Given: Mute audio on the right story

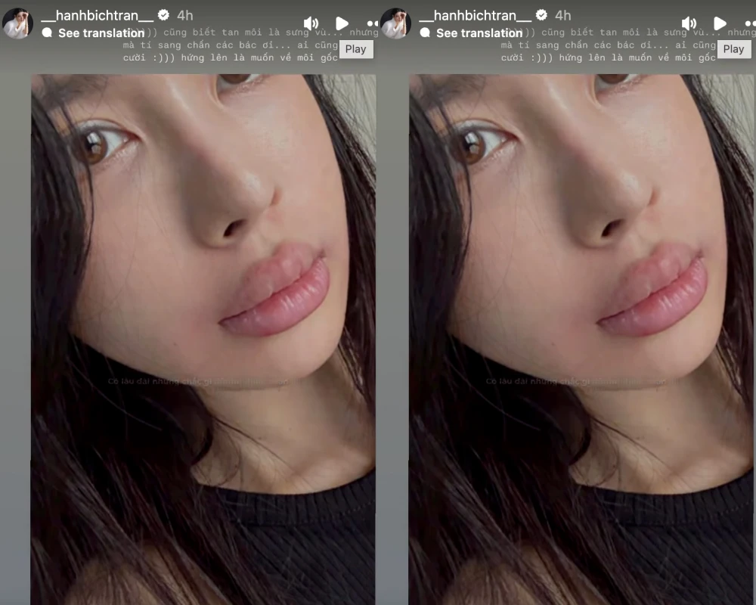Looking at the screenshot, I should tap(689, 23).
